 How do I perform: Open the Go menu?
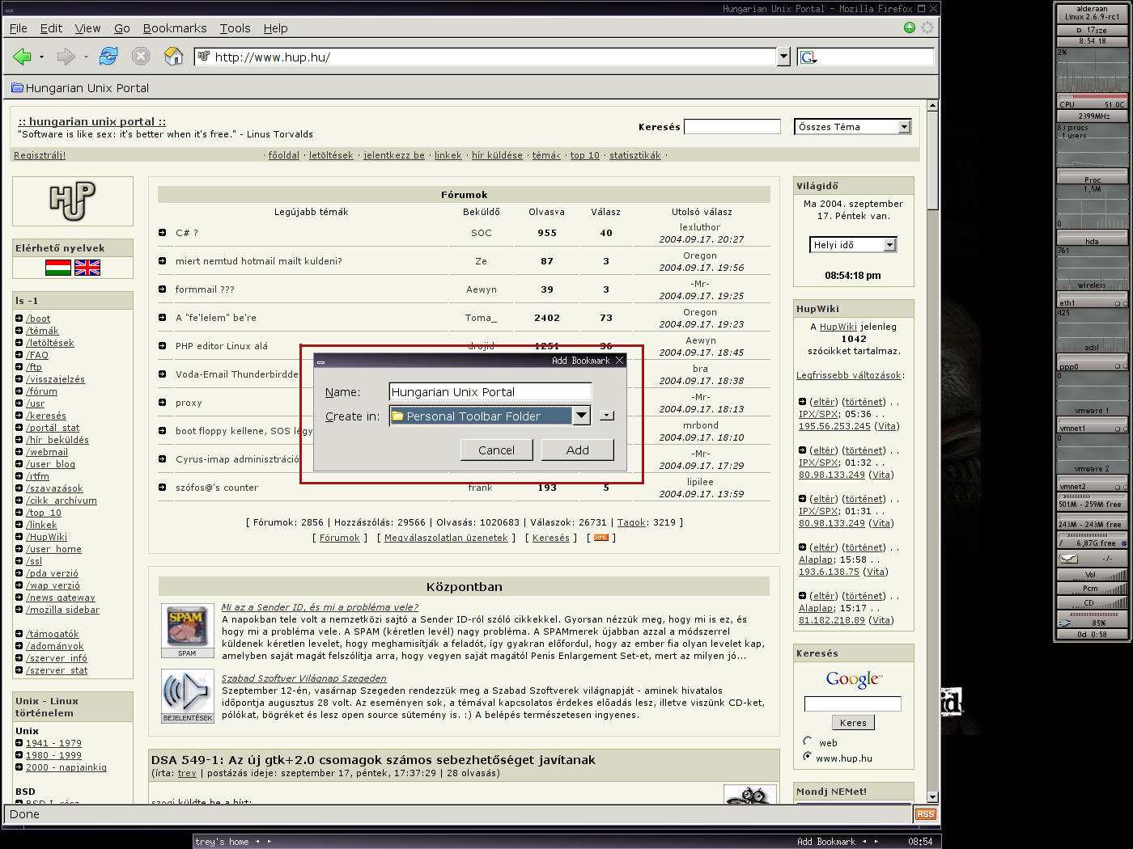tap(122, 28)
